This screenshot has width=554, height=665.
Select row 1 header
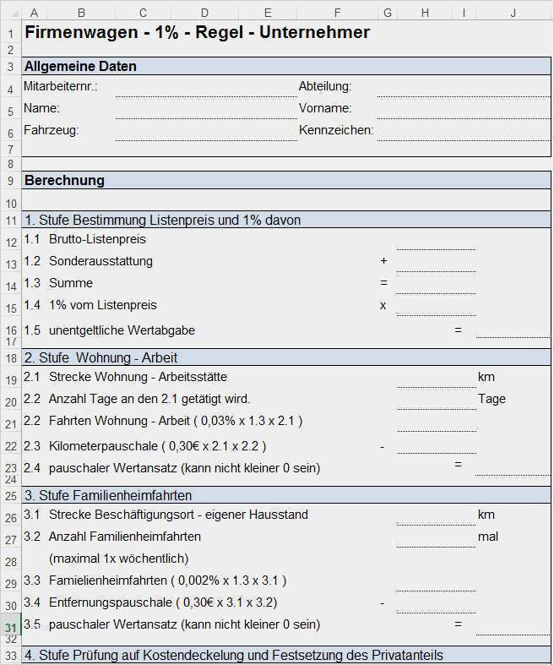[x=9, y=33]
